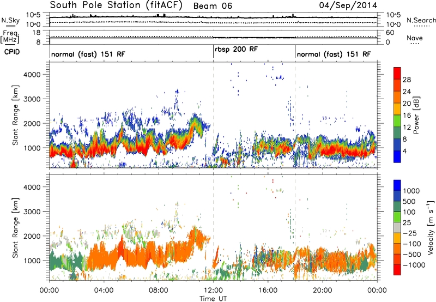
Task: Click the '3000' range tick on velocity panel
Action: point(32,212)
